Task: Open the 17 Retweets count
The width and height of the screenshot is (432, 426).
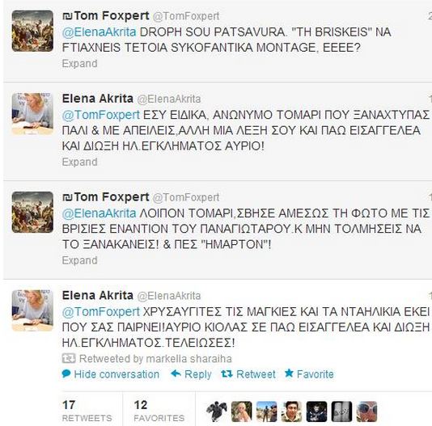Action: coord(87,411)
